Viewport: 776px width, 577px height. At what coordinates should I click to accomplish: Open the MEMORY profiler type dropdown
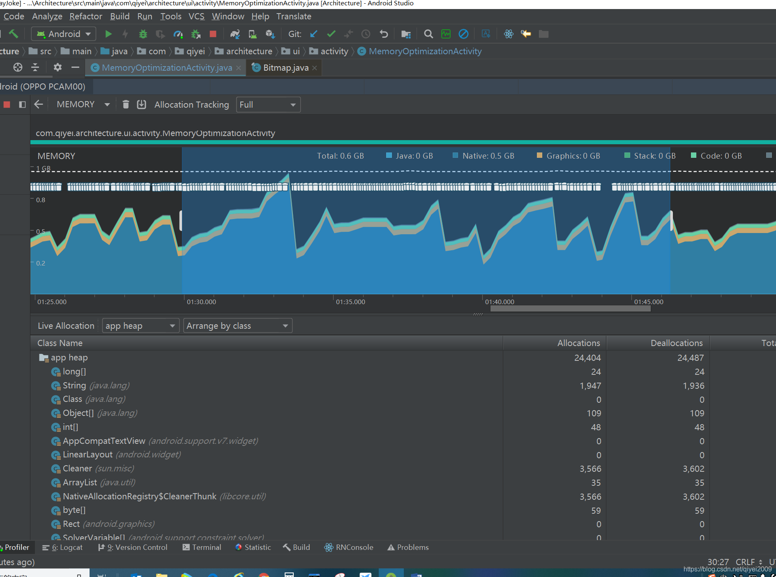click(83, 104)
